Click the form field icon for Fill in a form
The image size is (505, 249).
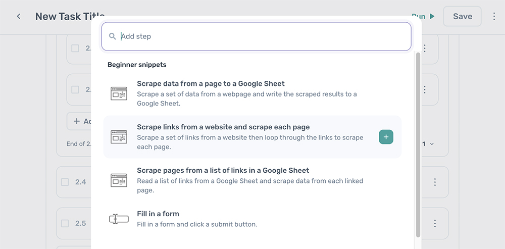[x=119, y=219]
